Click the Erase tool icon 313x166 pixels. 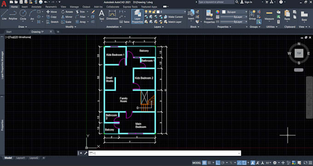[93, 12]
